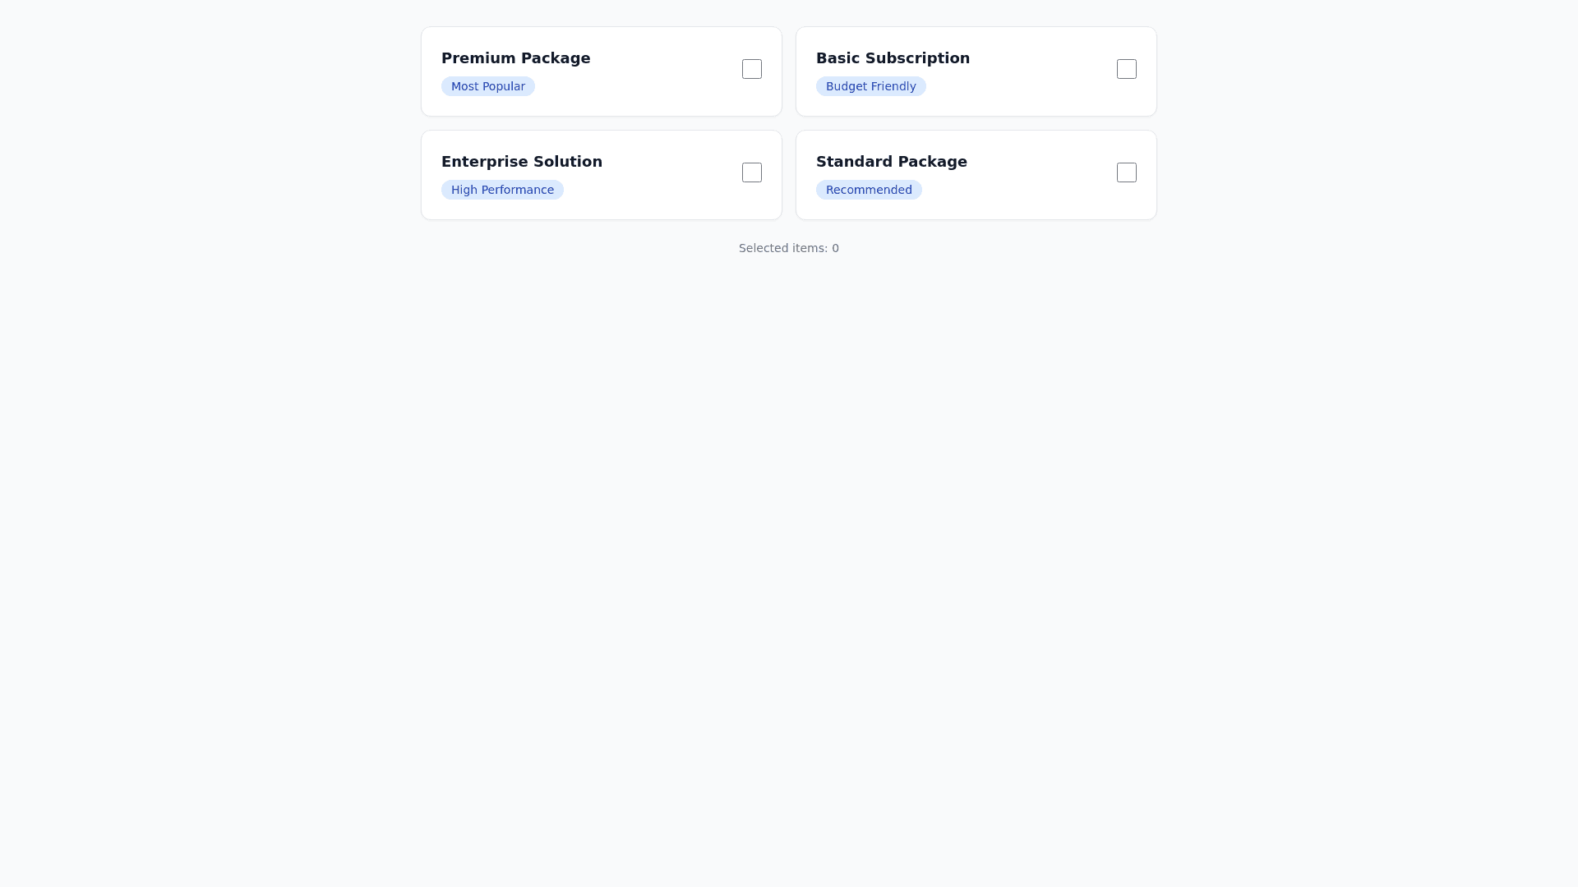Tick the Basic Subscription checkbox
This screenshot has height=887, width=1578.
[1127, 69]
